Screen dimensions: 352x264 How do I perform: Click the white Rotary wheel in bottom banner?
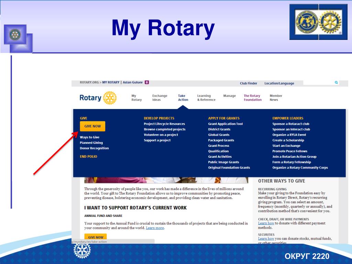(x=82, y=250)
